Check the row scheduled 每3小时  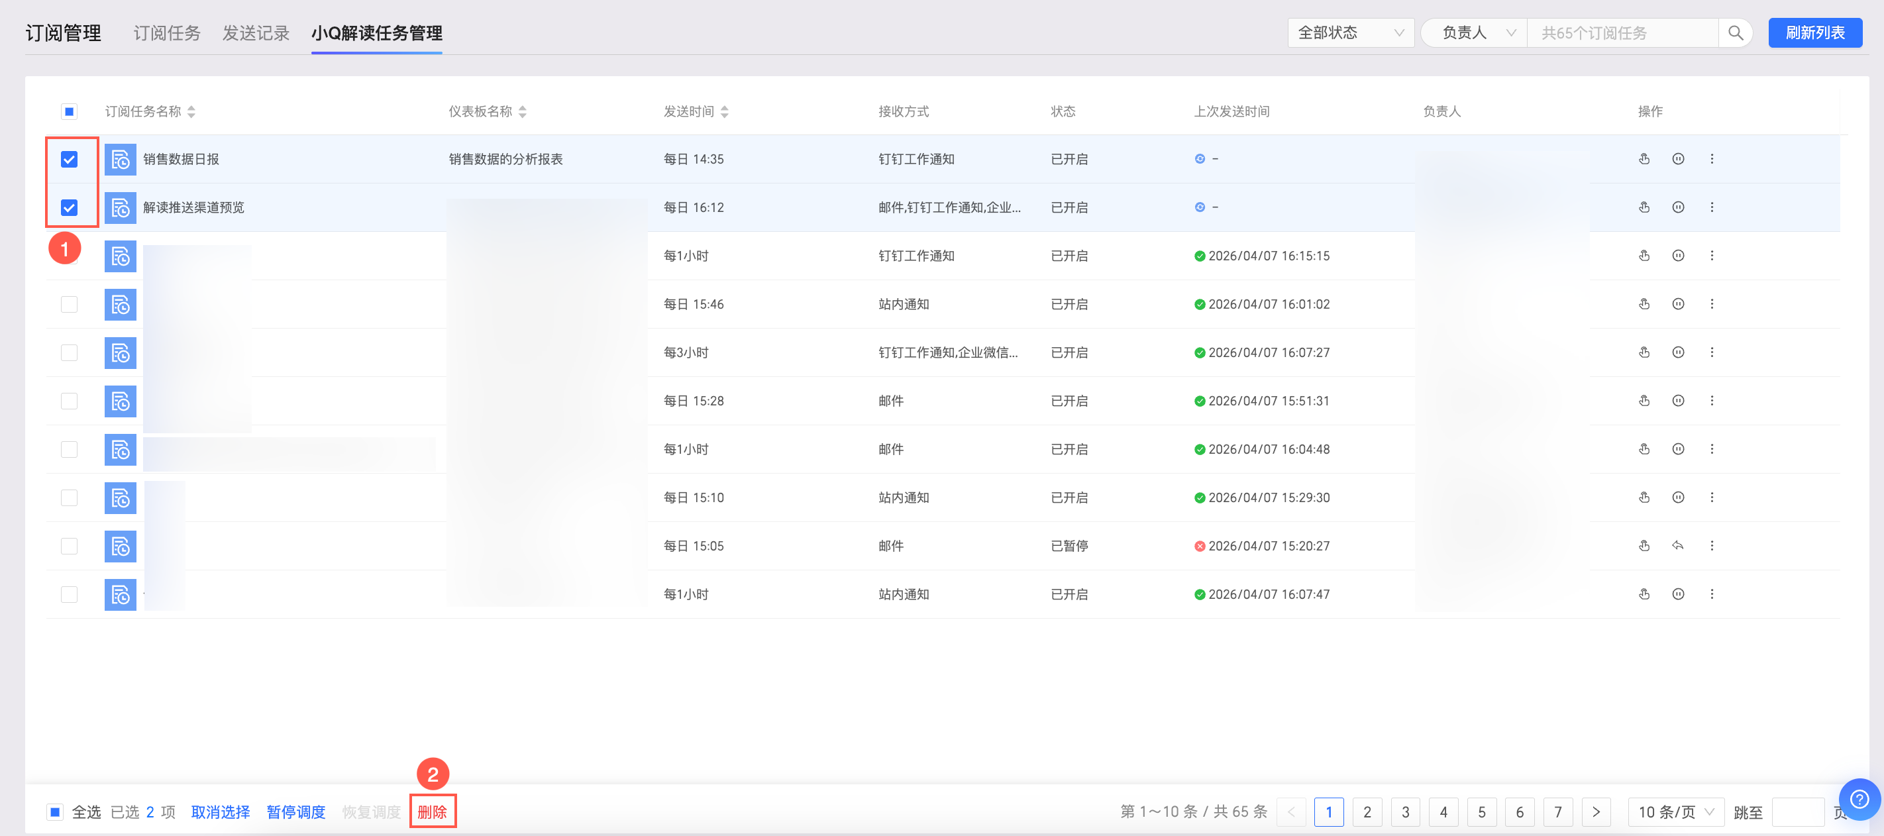tap(69, 352)
